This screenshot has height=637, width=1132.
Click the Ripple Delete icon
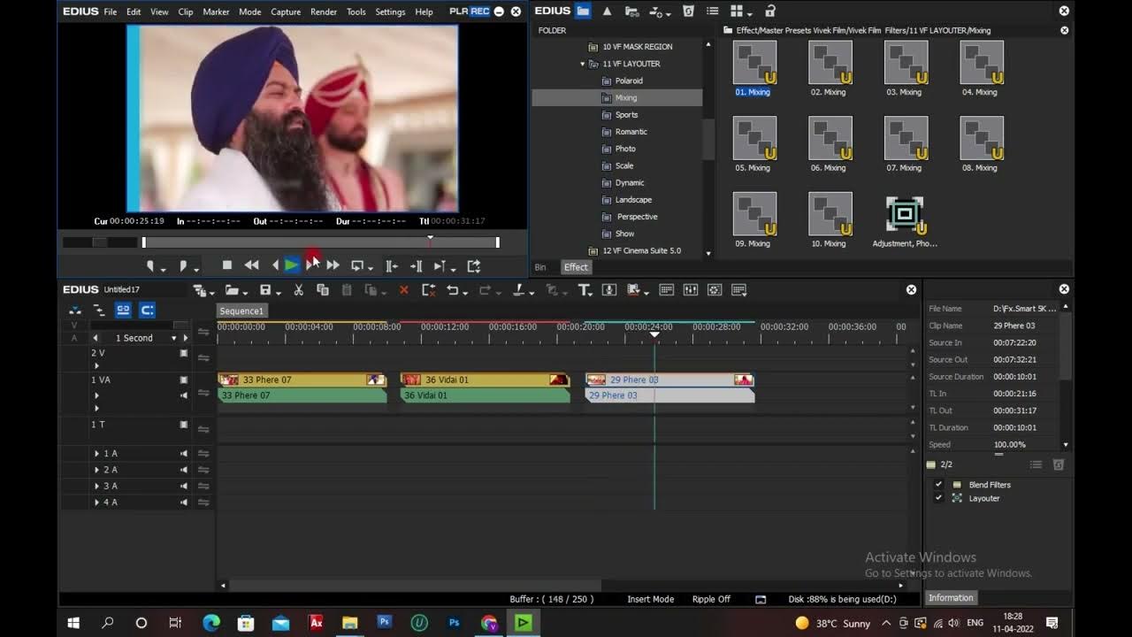(429, 290)
